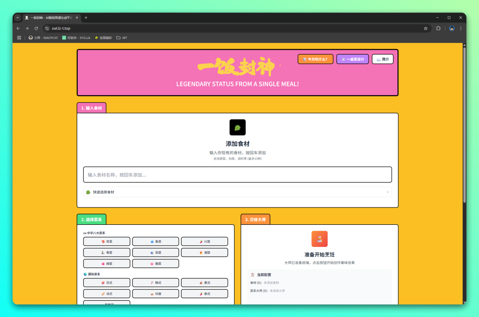The image size is (479, 317).
Task: Open the tab search dropdown arrow
Action: 18,18
